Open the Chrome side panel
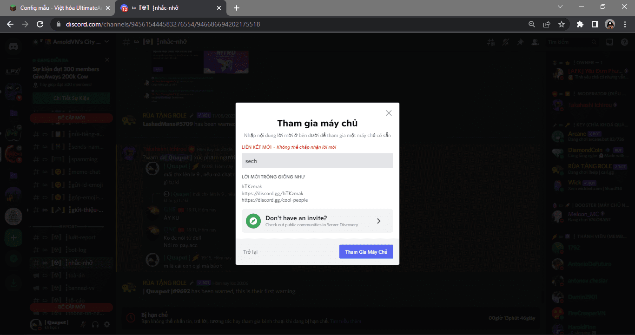Image resolution: width=635 pixels, height=335 pixels. point(595,24)
